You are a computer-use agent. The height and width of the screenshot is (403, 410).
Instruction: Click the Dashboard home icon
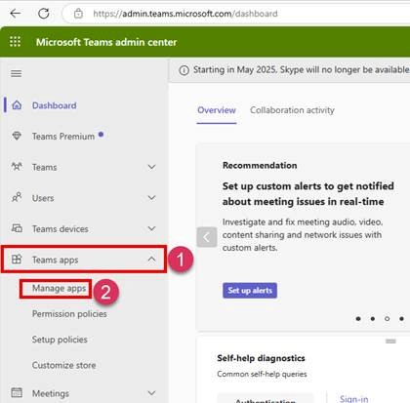pyautogui.click(x=17, y=105)
